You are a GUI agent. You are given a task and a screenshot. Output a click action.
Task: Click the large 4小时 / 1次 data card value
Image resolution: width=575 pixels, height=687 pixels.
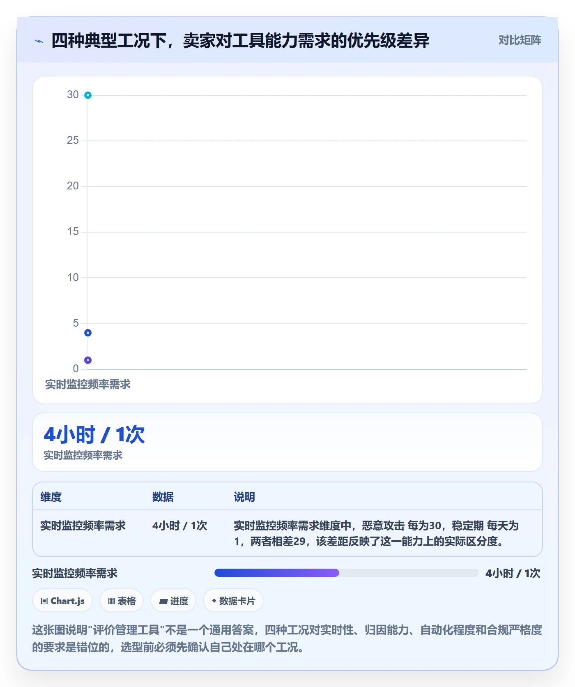tap(94, 435)
